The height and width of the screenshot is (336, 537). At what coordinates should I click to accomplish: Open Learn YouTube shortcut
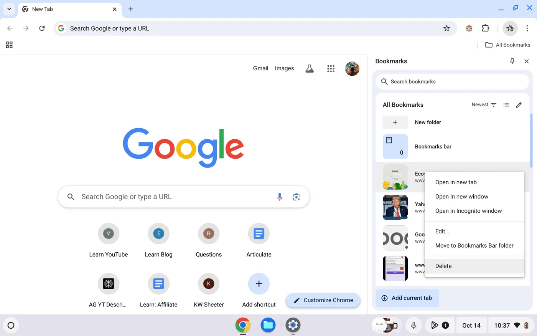pos(109,240)
